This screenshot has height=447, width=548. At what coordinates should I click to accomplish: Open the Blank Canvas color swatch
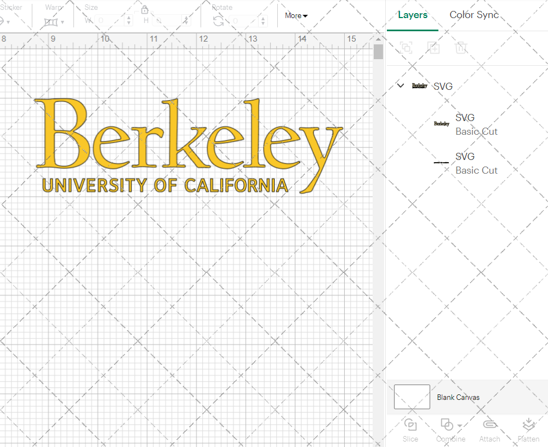tap(412, 397)
